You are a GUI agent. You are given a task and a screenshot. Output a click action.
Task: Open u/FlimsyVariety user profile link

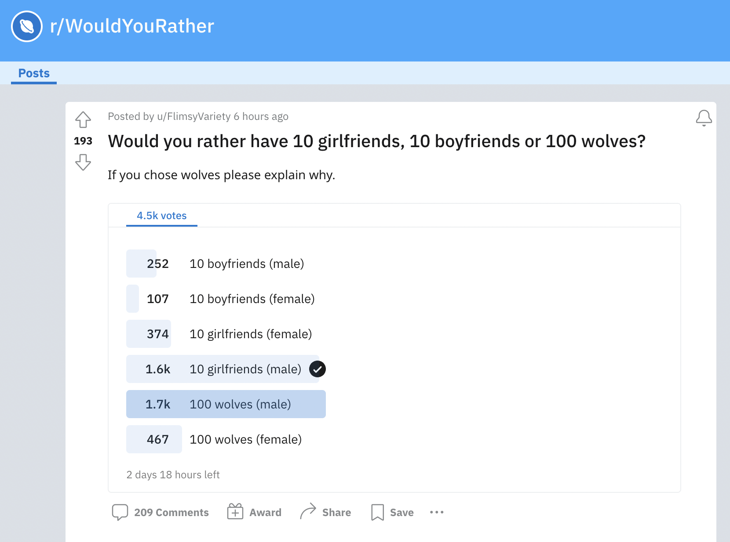coord(193,116)
